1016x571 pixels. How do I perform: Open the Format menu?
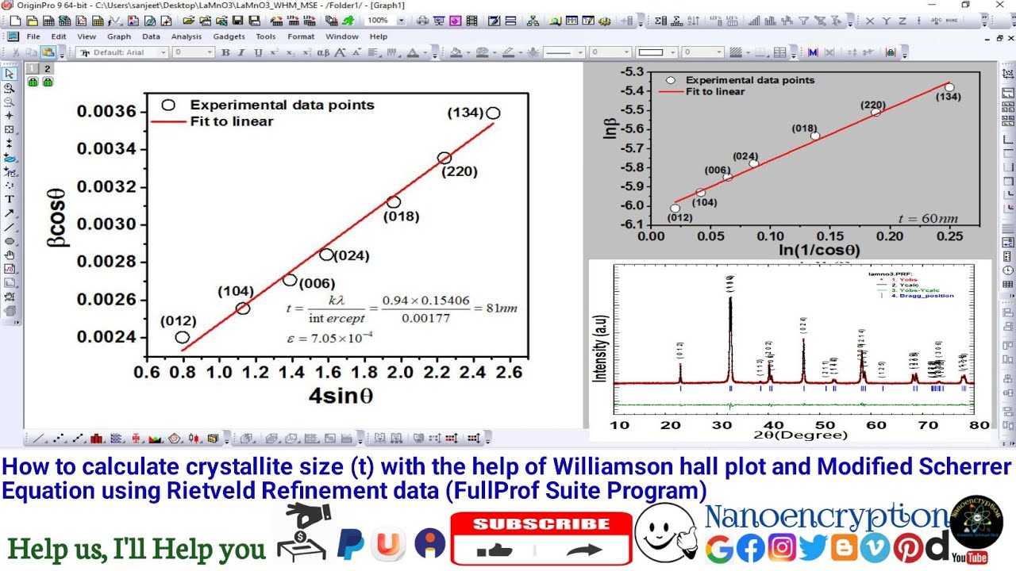[x=301, y=36]
